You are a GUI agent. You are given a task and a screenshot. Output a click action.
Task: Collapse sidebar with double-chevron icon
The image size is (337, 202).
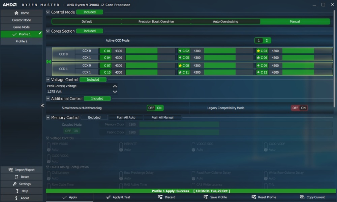(x=42, y=106)
